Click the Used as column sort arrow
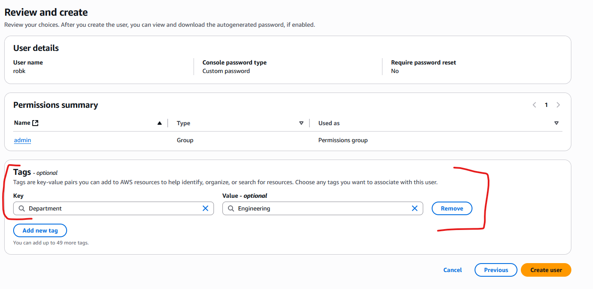Screen dimensions: 593x289 [x=556, y=123]
